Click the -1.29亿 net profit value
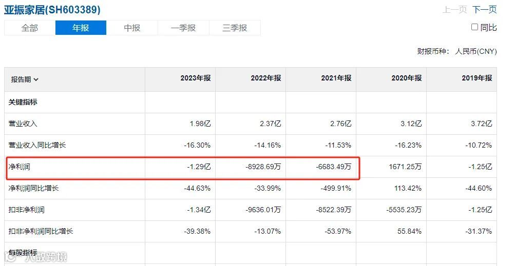The height and width of the screenshot is (266, 515). (x=199, y=167)
